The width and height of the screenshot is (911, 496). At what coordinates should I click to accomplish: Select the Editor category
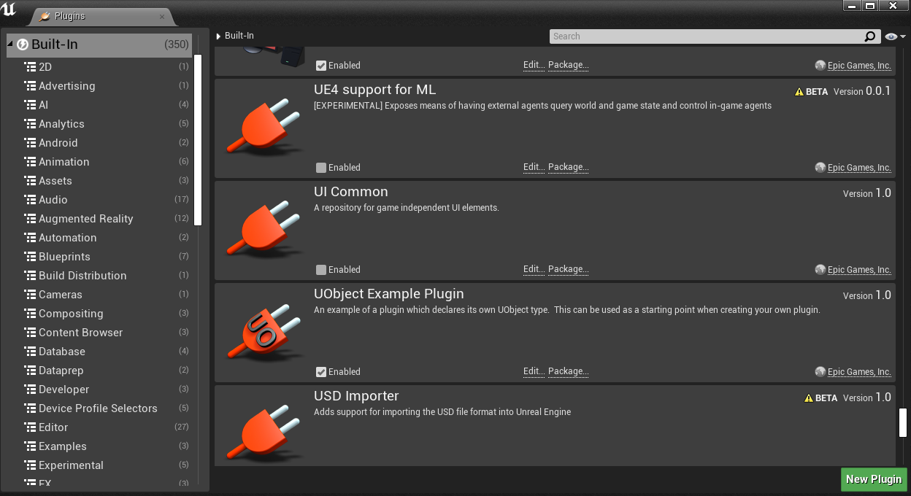click(53, 427)
